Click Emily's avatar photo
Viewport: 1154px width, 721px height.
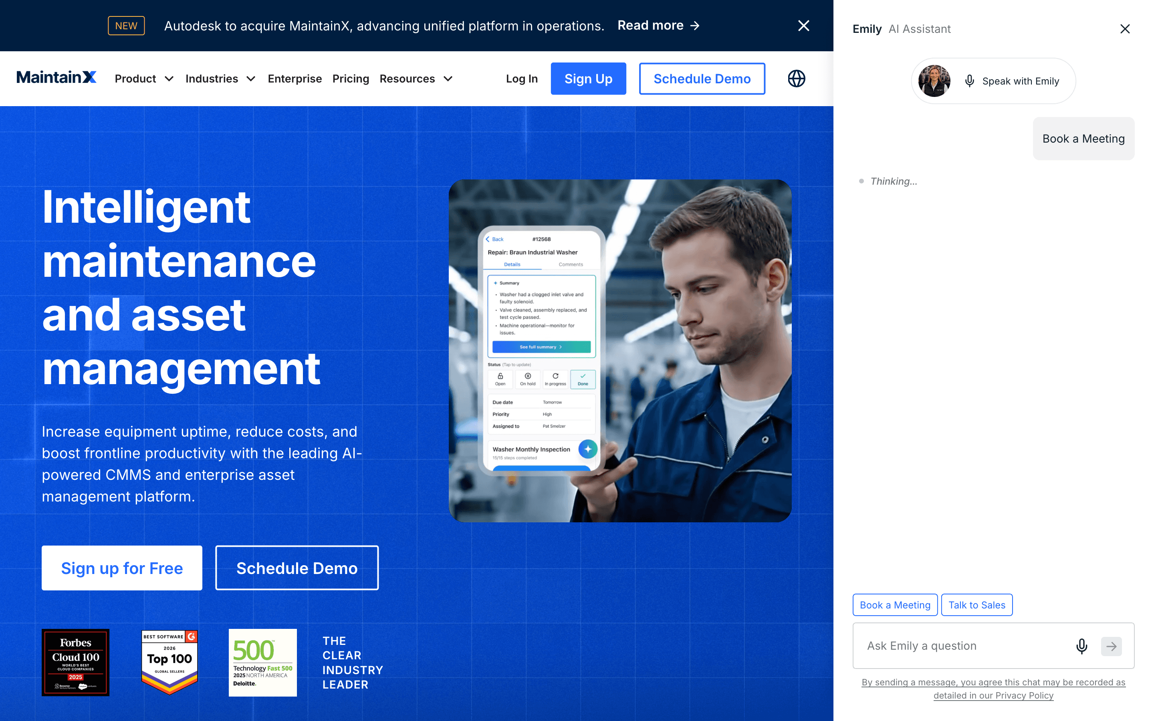click(934, 81)
